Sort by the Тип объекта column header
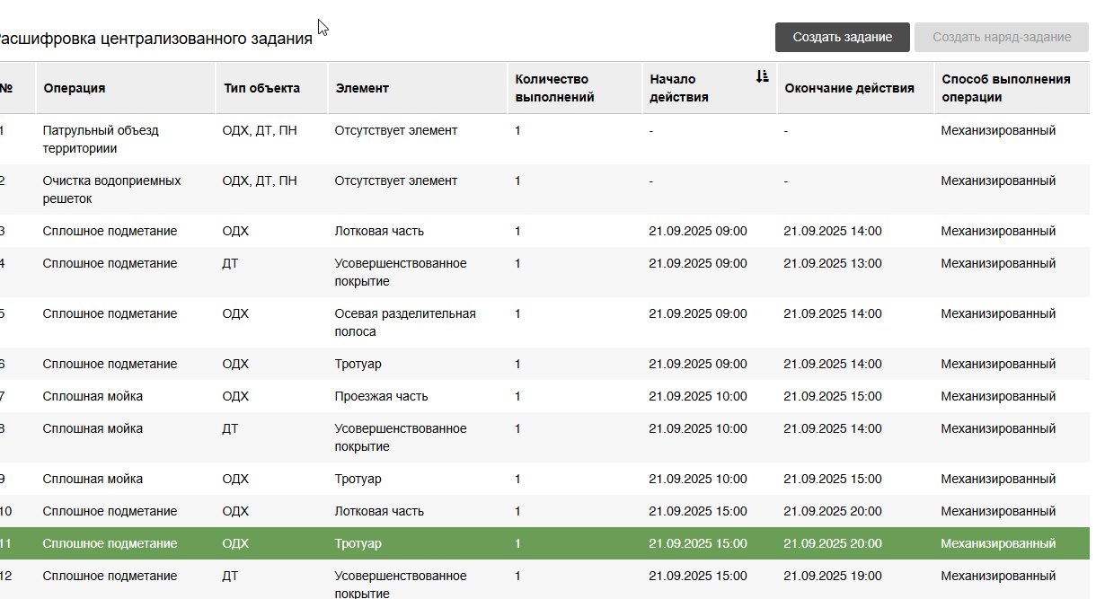The image size is (1105, 599). (261, 88)
